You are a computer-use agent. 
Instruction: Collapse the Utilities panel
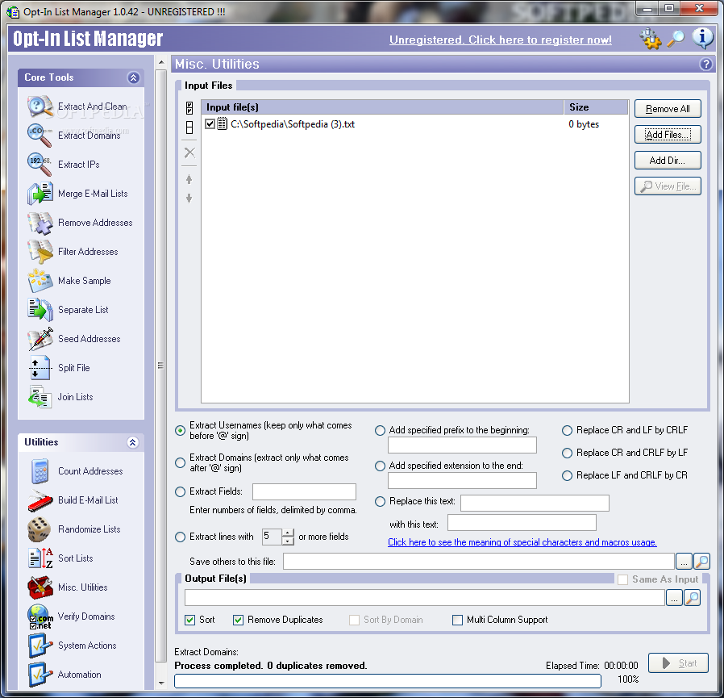(133, 442)
